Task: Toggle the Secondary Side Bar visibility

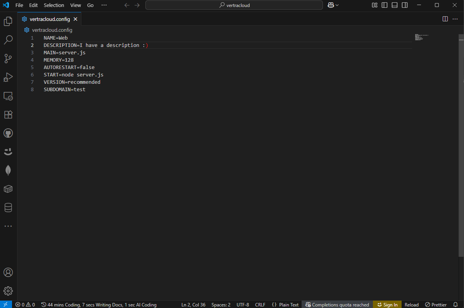Action: pos(404,5)
